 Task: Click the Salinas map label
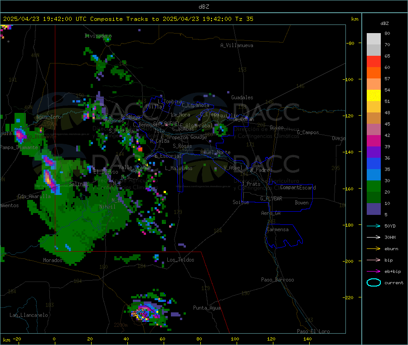click(x=78, y=184)
